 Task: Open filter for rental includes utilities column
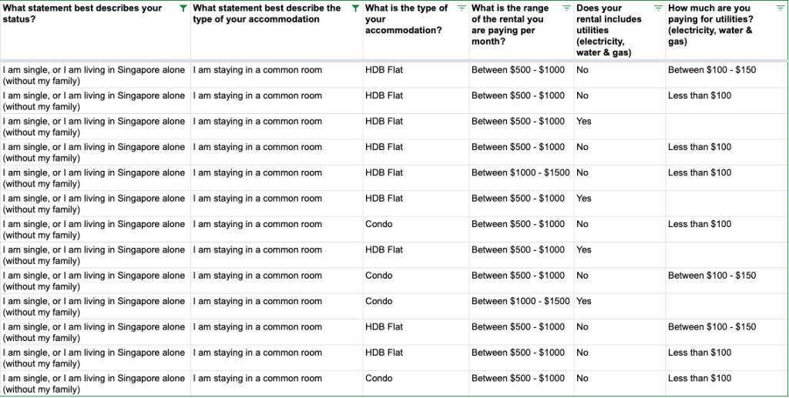click(658, 8)
